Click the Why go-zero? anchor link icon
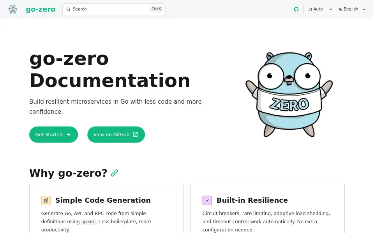Viewport: 374px width, 233px height. coord(115,173)
